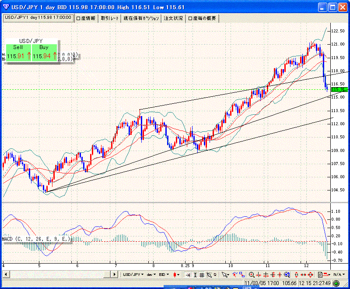The height and width of the screenshot is (289, 350).
Task: Click the blue magnifier reset zoom icon
Action: click(287, 275)
